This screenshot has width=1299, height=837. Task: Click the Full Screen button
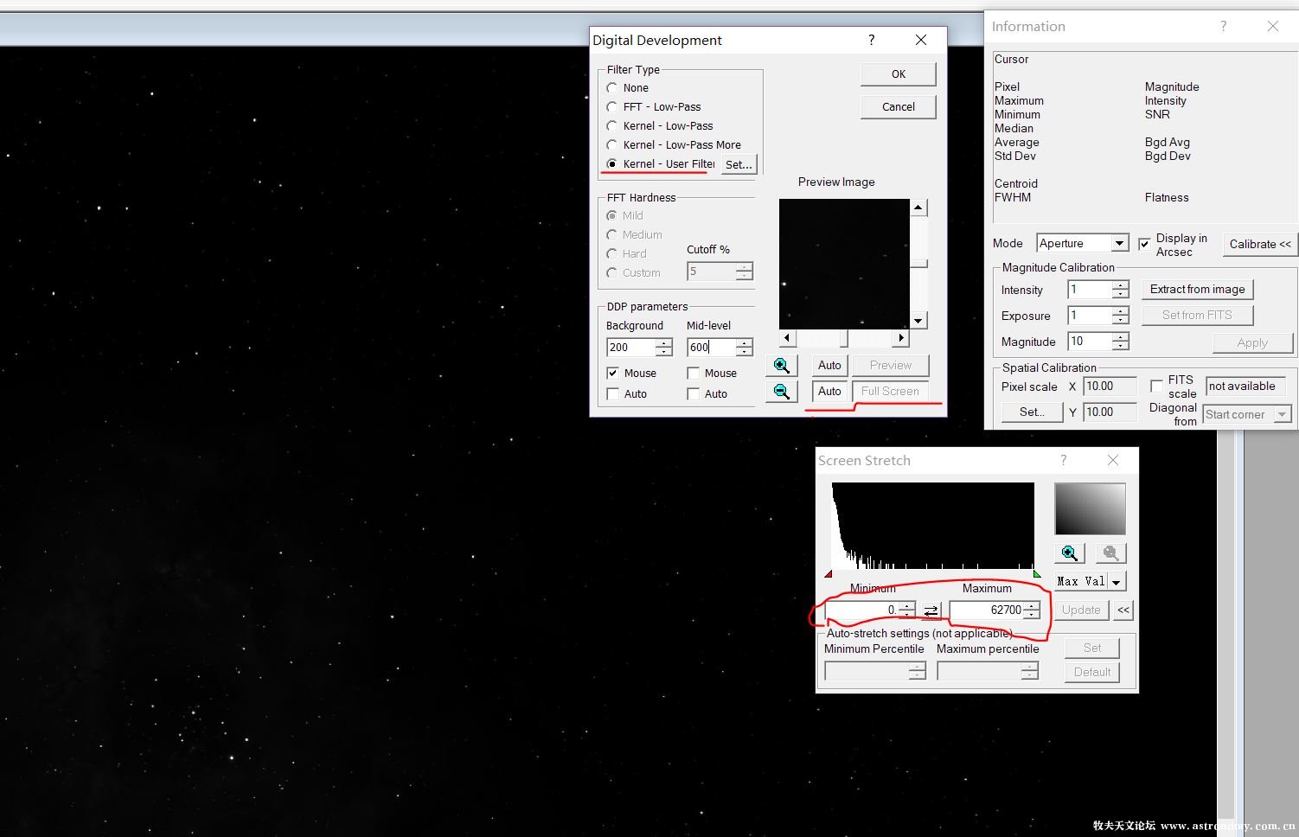[890, 392]
